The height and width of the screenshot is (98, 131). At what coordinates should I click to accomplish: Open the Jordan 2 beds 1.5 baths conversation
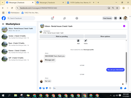(18, 37)
